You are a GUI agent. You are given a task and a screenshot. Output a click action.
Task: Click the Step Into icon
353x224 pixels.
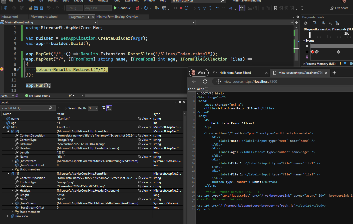point(199,8)
